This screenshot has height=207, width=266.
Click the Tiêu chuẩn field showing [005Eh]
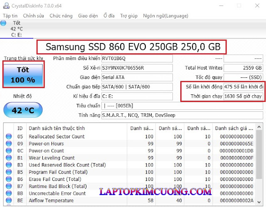tap(182, 106)
